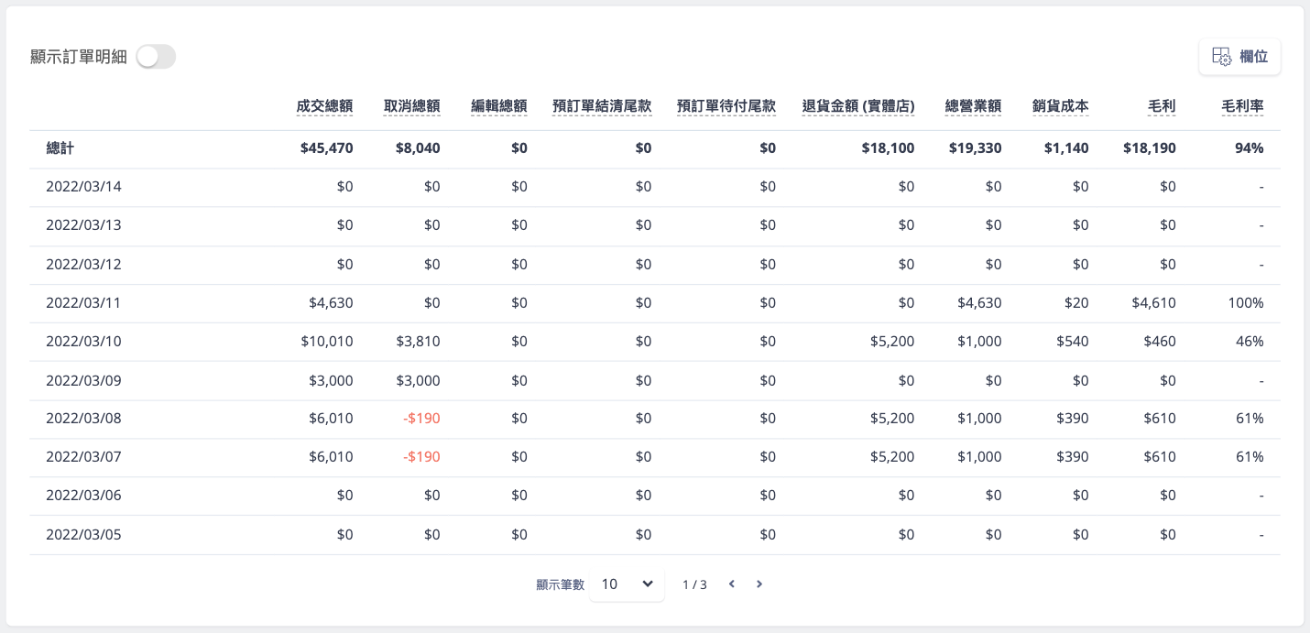
Task: Click the $20 銷貨成本 cell
Action: pos(1076,303)
